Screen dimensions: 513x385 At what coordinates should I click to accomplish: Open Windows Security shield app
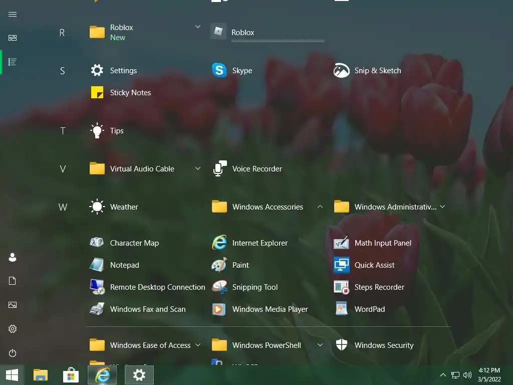[374, 345]
